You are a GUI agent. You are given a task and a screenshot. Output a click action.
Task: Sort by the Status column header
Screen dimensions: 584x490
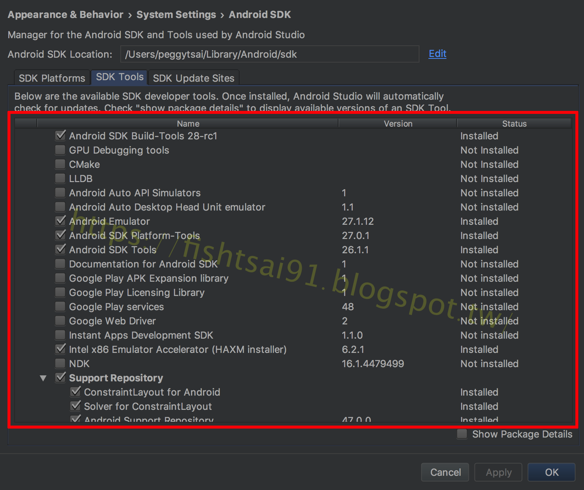pyautogui.click(x=514, y=124)
